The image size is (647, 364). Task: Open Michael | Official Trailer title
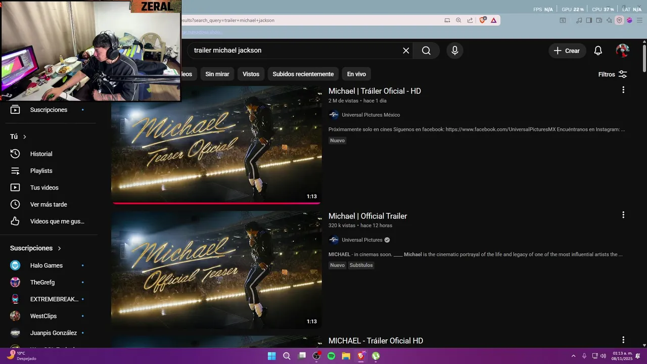[x=367, y=216]
